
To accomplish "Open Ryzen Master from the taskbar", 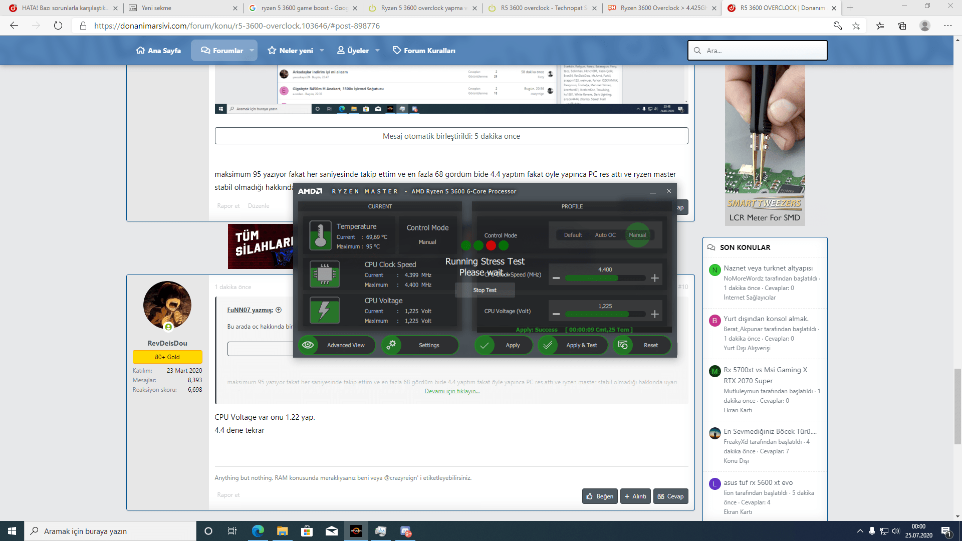I will (x=356, y=531).
